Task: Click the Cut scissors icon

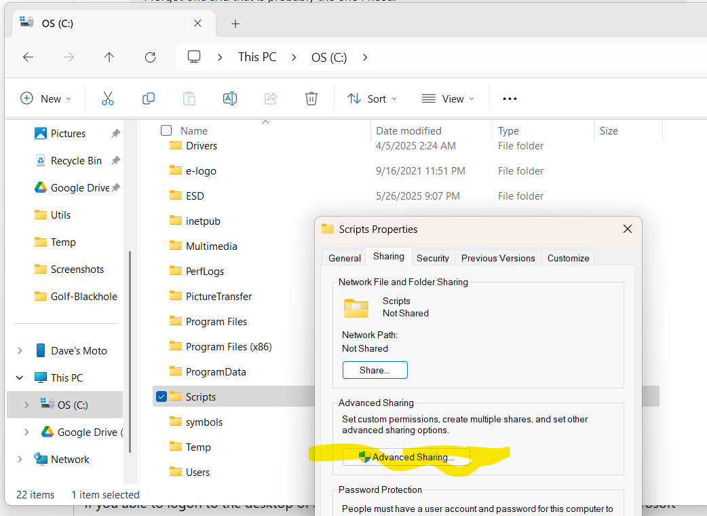Action: point(108,98)
